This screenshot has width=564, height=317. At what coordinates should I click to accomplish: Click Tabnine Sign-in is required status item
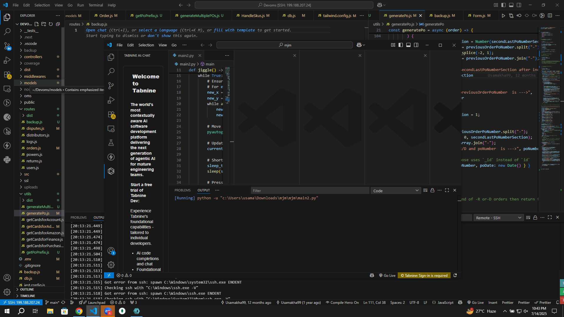click(x=424, y=275)
